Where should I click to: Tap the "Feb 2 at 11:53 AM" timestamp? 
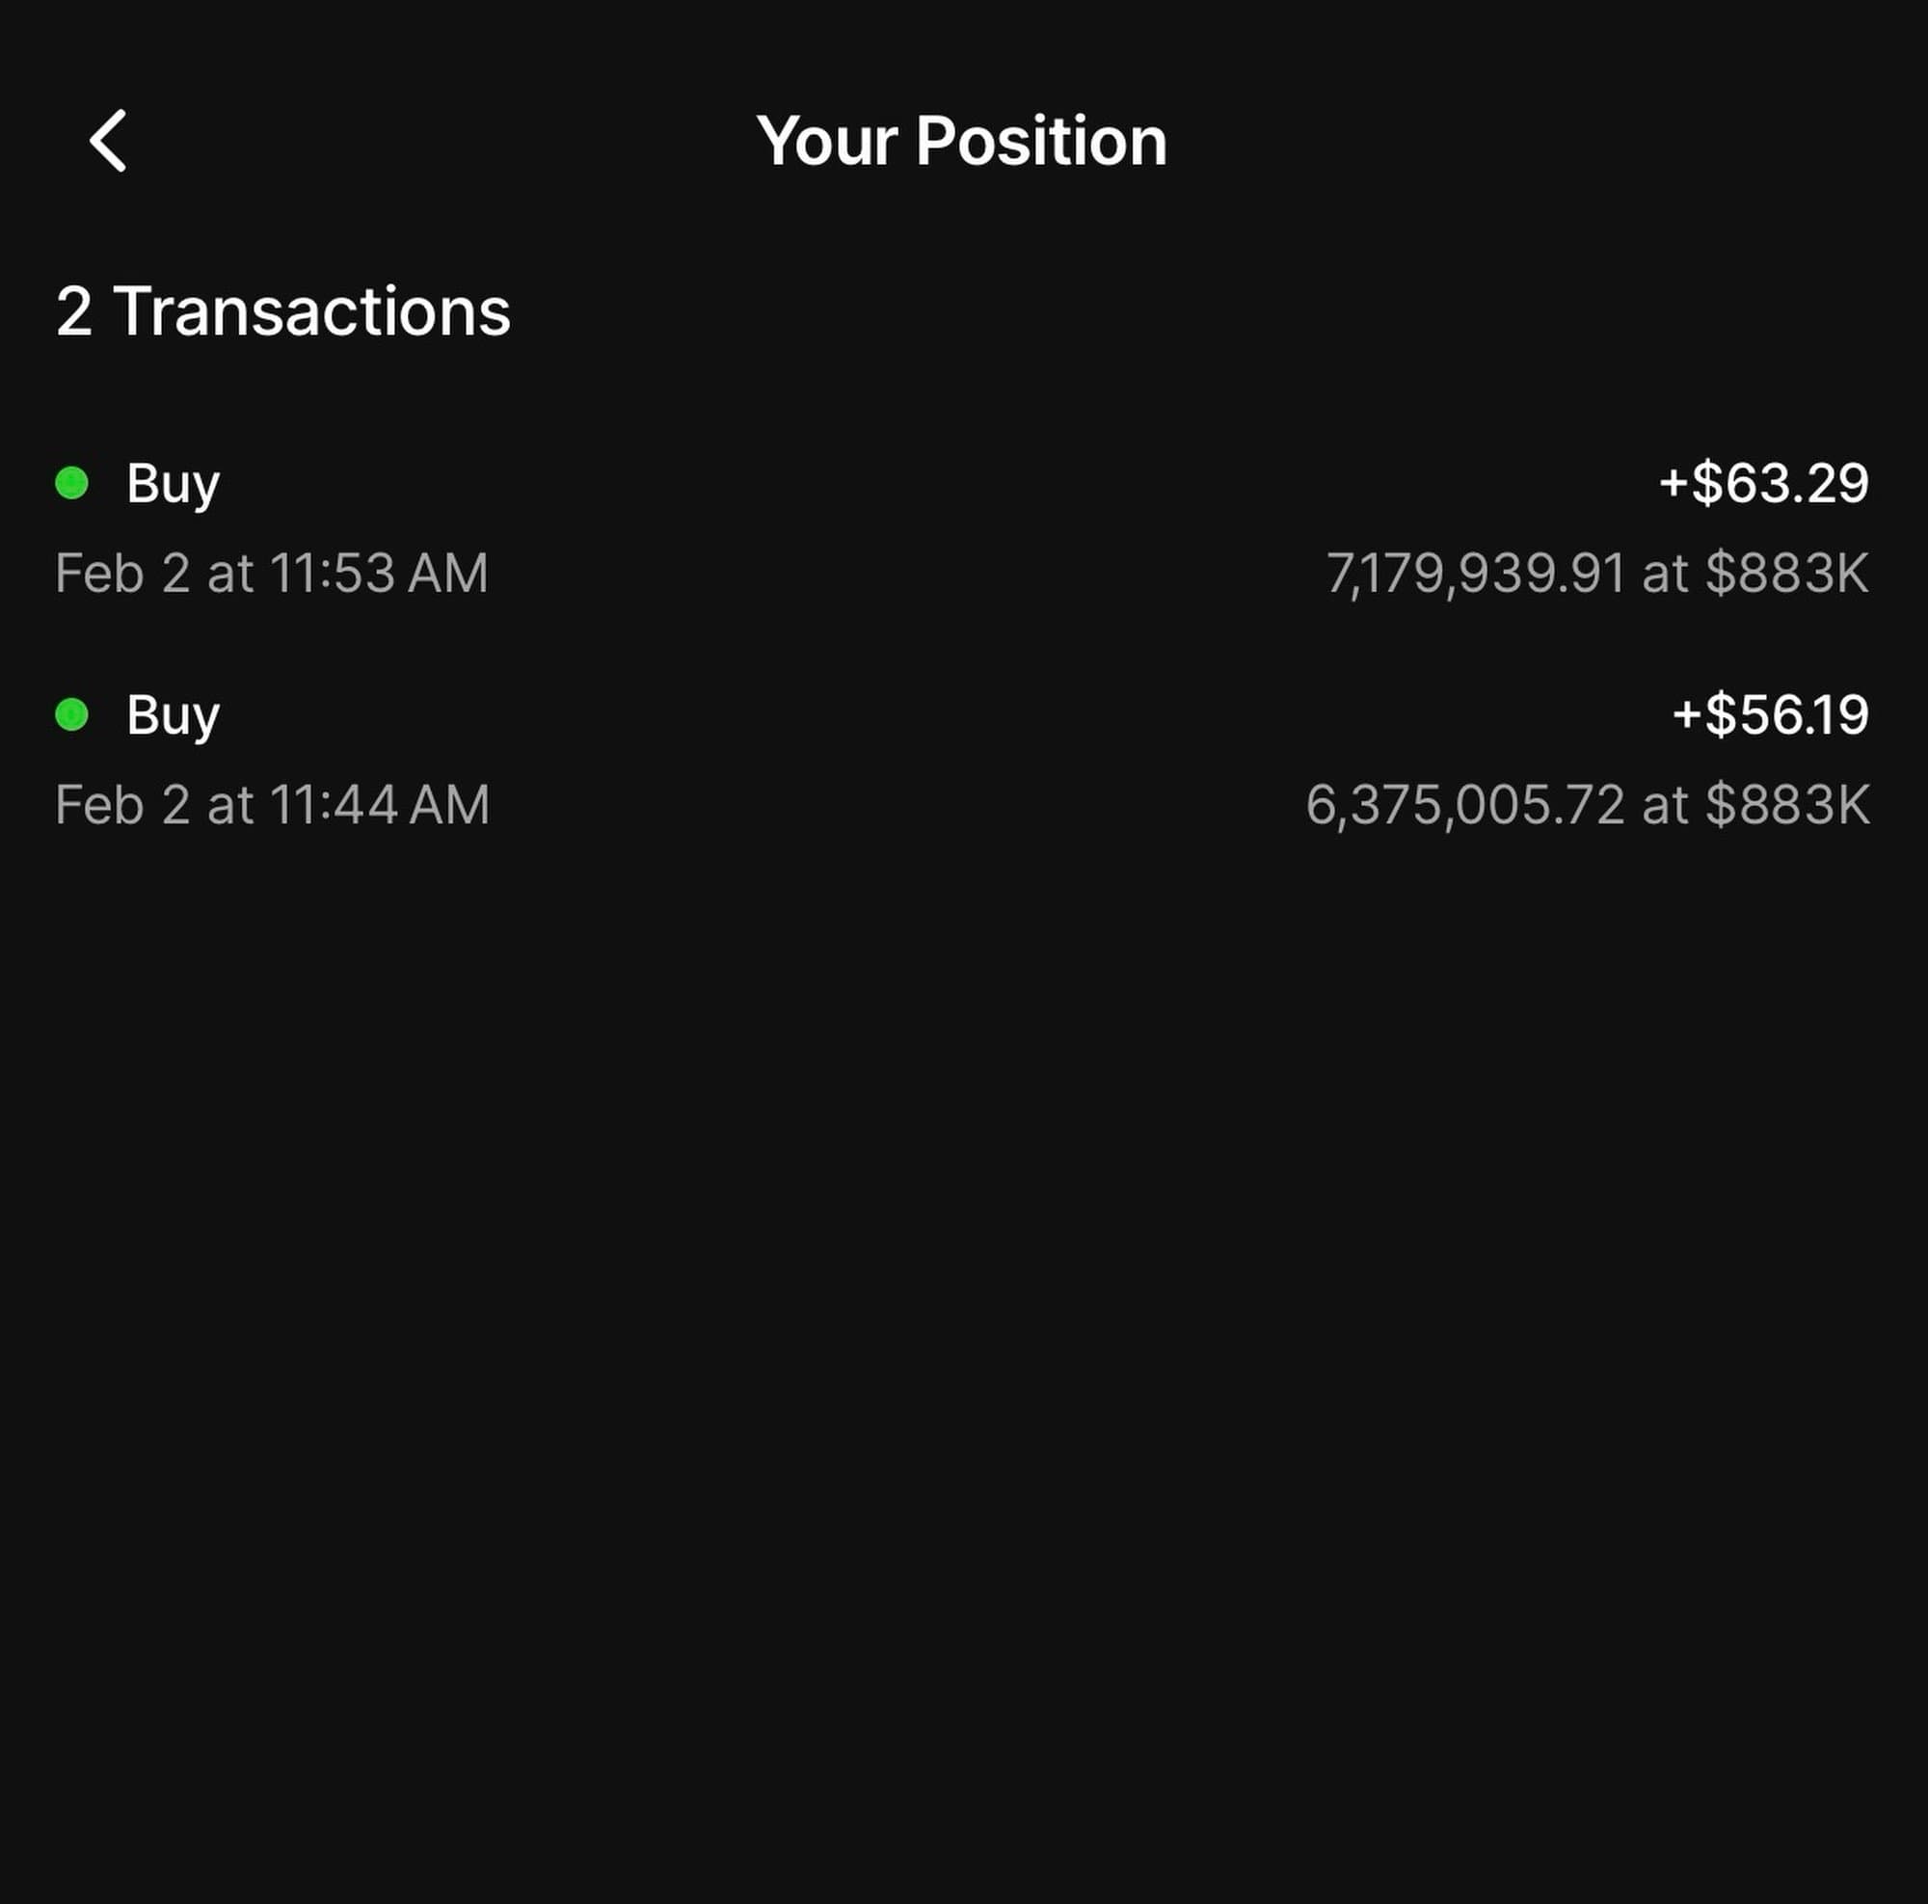[272, 574]
